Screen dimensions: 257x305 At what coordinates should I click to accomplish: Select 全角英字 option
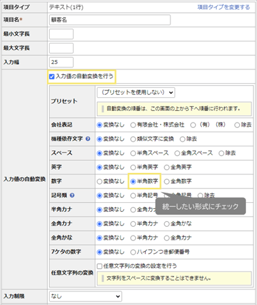coord(166,167)
